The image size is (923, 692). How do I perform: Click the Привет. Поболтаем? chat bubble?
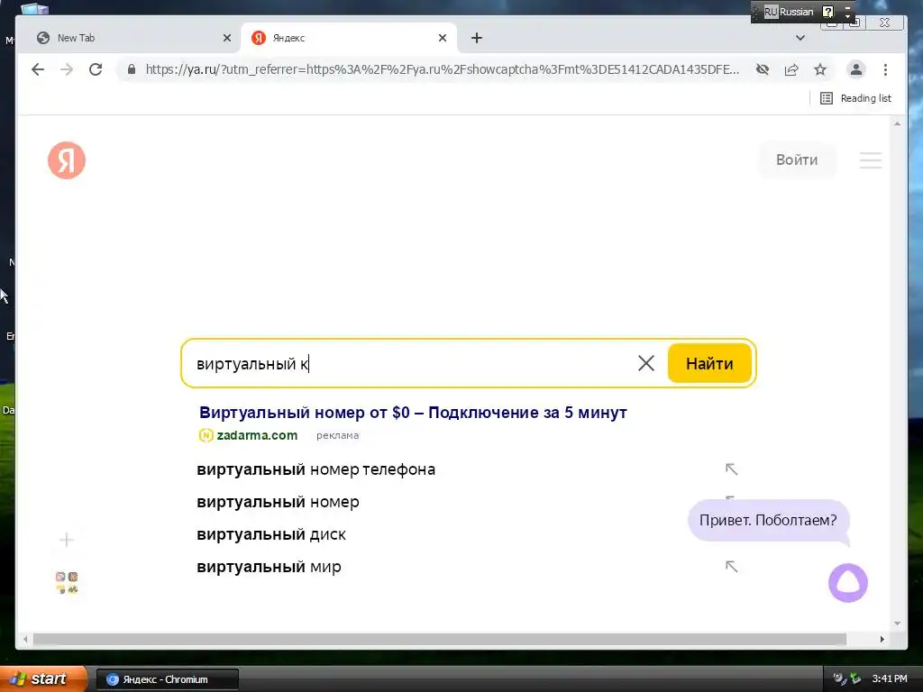click(768, 520)
